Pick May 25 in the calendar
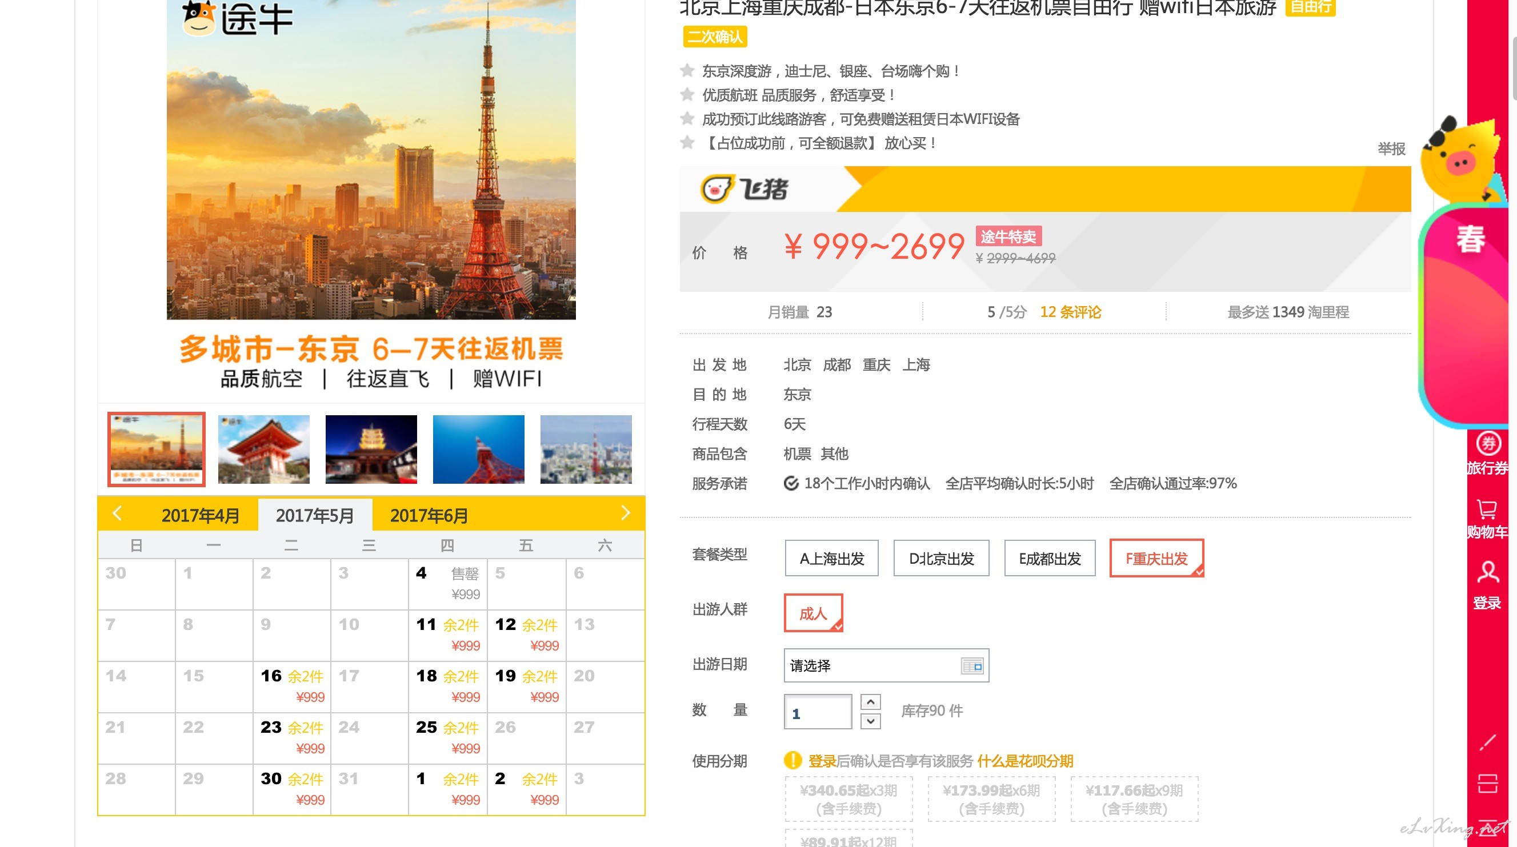The width and height of the screenshot is (1517, 847). click(x=447, y=738)
